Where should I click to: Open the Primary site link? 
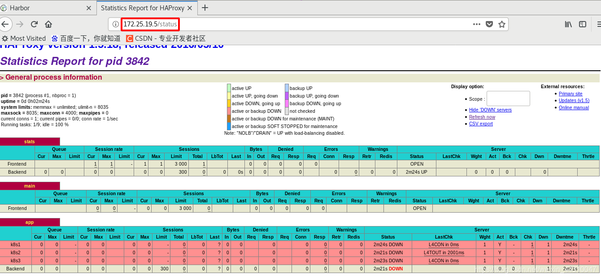(x=571, y=94)
